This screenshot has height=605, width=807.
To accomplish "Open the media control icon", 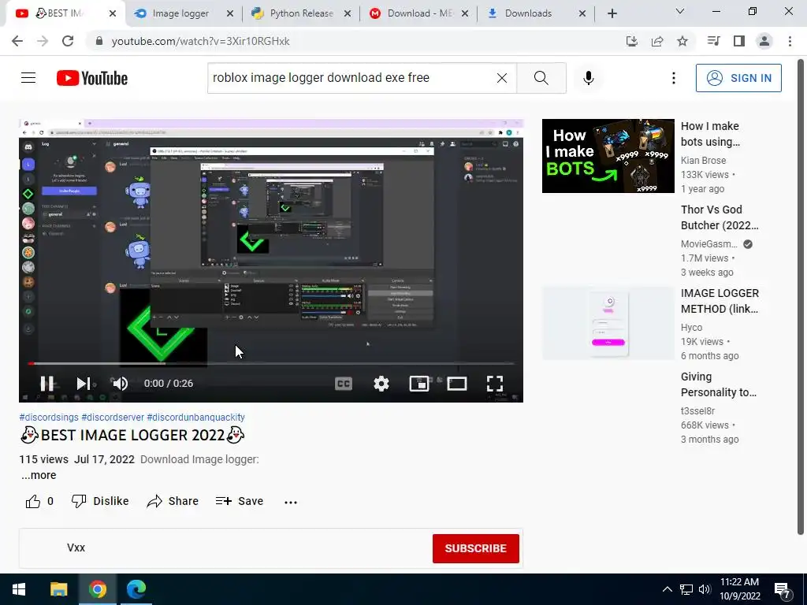I will click(713, 41).
